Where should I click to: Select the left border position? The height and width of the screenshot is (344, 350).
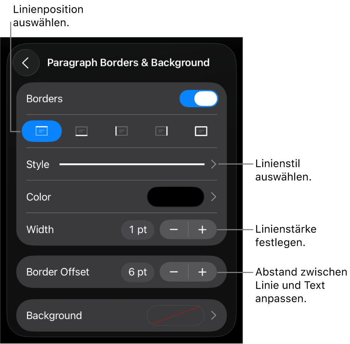click(x=122, y=131)
